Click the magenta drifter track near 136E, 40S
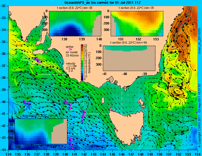The image size is (202, 156). (x=26, y=103)
